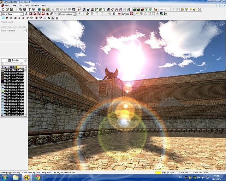Click the blue-green globe icon
This screenshot has height=181, width=226.
click(39, 10)
